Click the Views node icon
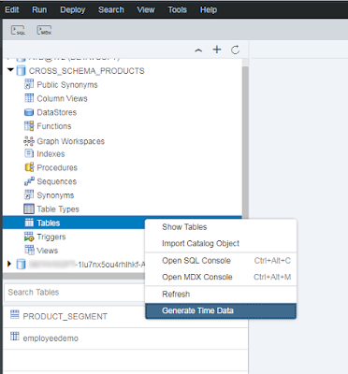Image resolution: width=348 pixels, height=374 pixels. tap(29, 250)
